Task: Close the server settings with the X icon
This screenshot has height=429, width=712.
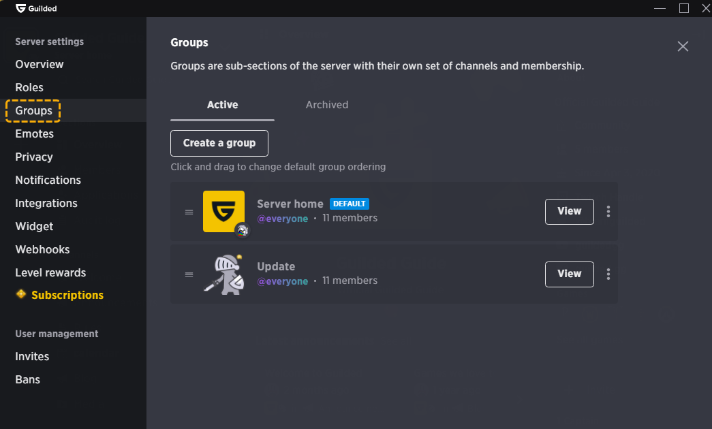Action: [x=683, y=46]
